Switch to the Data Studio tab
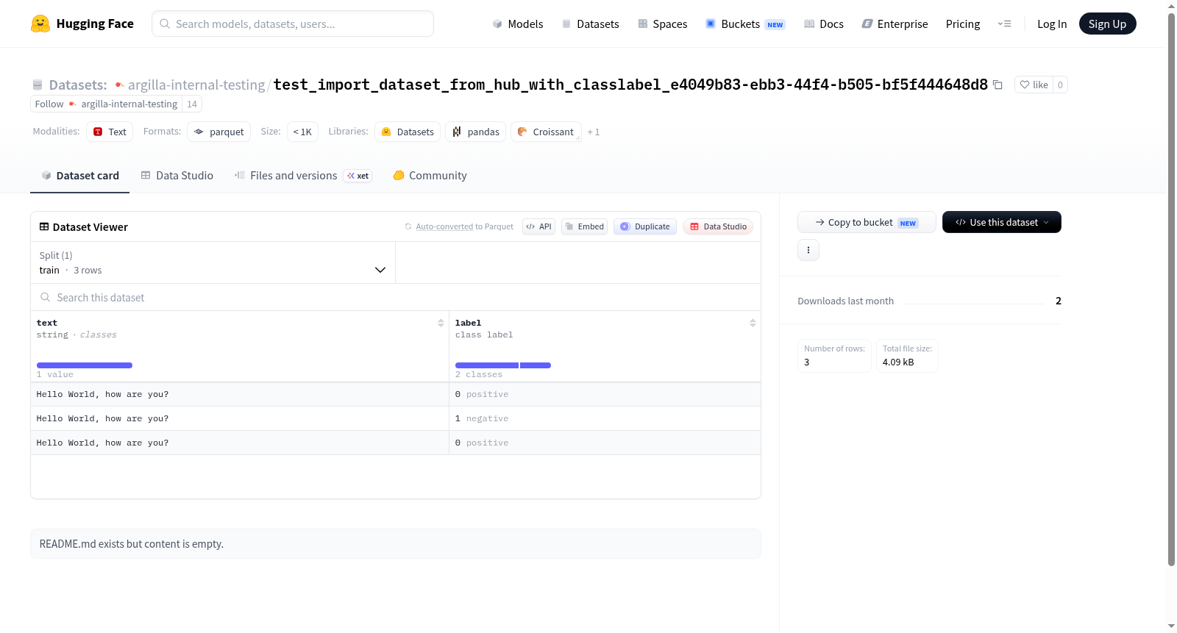Screen dimensions: 1177x633 pos(177,176)
